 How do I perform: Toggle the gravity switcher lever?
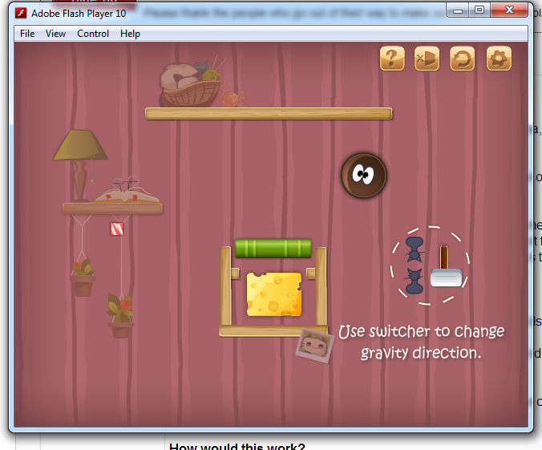pyautogui.click(x=446, y=266)
